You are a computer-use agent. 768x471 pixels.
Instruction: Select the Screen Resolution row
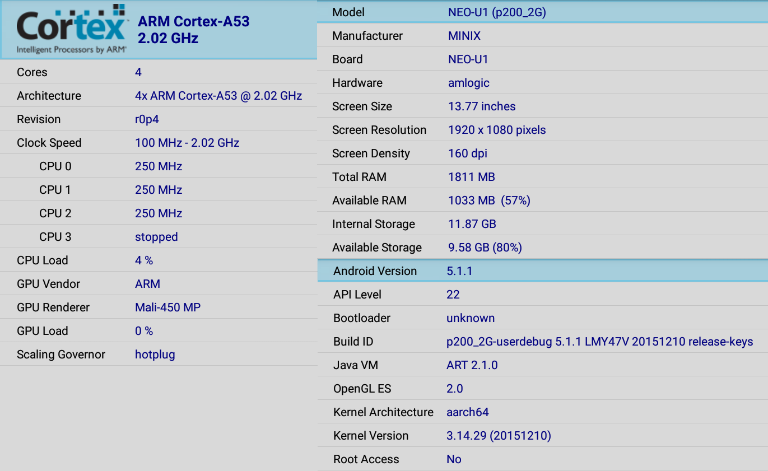click(542, 129)
